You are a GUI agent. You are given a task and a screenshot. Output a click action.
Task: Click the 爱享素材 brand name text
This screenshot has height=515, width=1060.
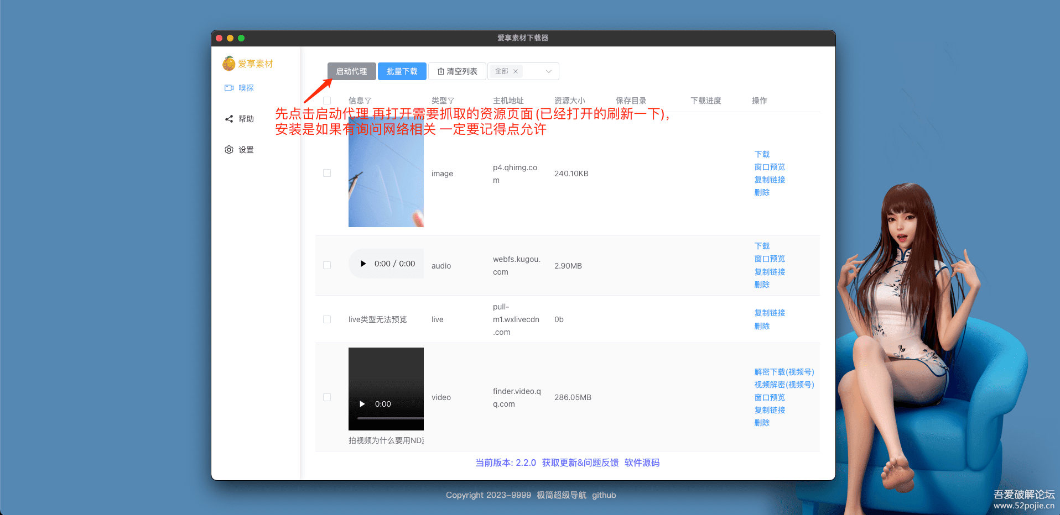(x=256, y=64)
